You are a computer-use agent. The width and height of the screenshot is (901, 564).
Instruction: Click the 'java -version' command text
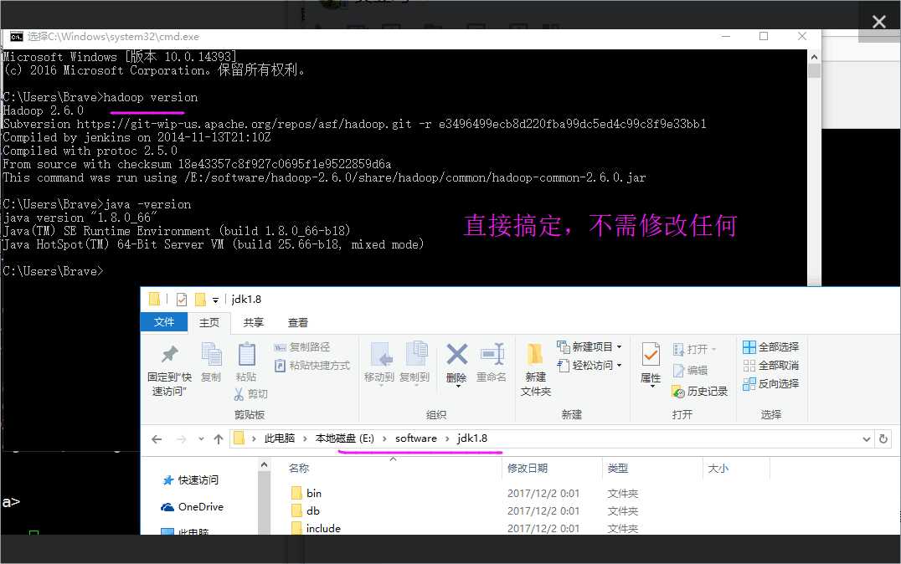click(x=147, y=204)
